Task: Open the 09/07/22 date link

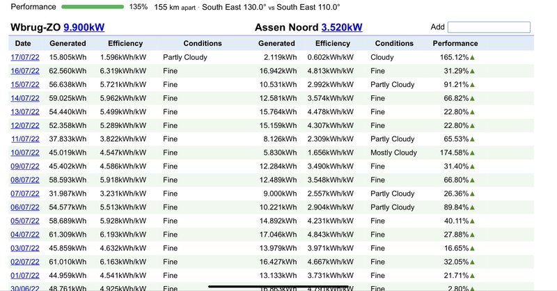Action: coord(25,166)
